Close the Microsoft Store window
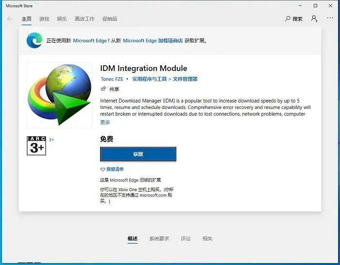This screenshot has width=340, height=265. coord(330,6)
